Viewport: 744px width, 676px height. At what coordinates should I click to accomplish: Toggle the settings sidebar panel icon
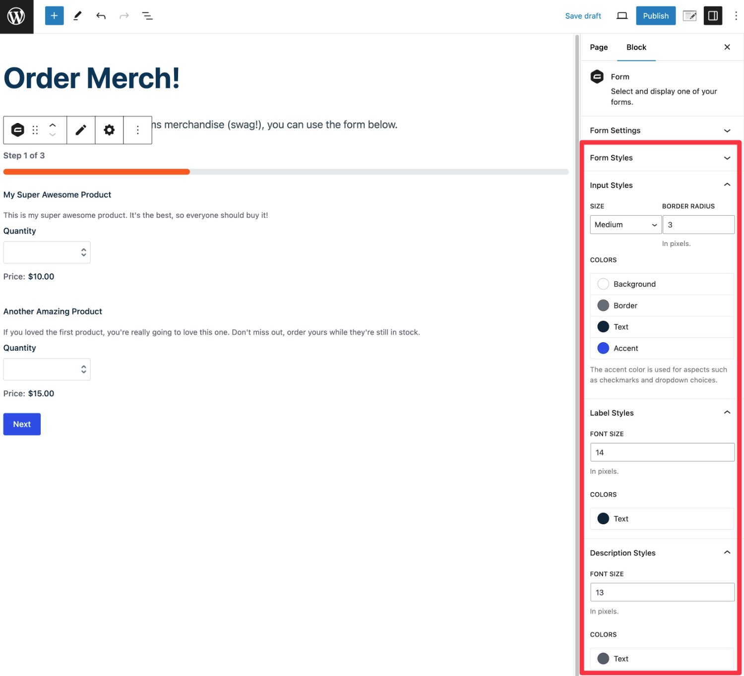point(713,15)
